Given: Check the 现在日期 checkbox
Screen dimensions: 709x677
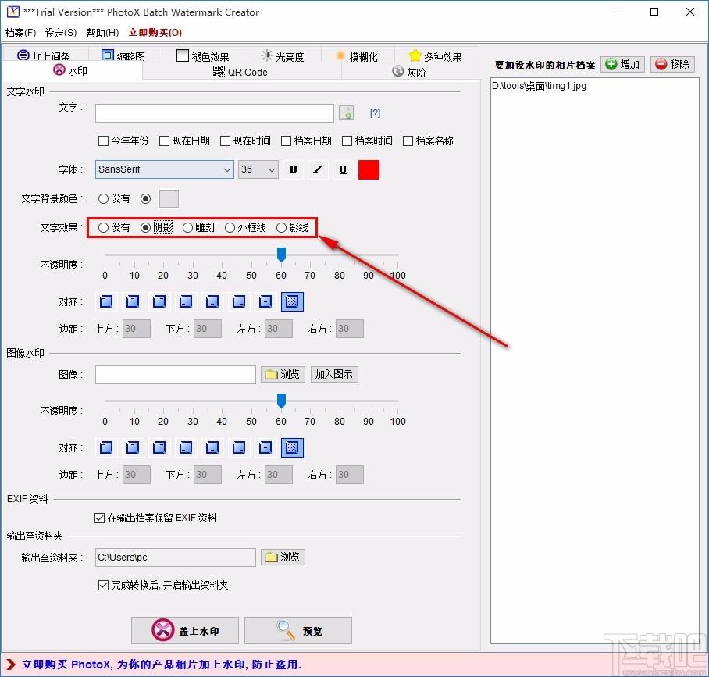Looking at the screenshot, I should pos(184,141).
